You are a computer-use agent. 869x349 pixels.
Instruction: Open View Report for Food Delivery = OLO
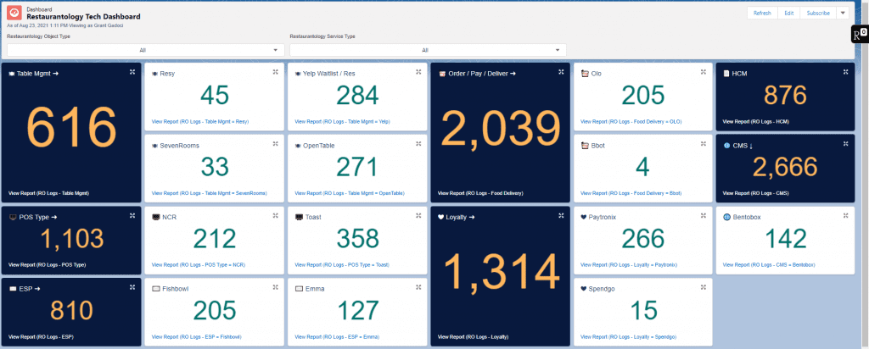(x=631, y=121)
